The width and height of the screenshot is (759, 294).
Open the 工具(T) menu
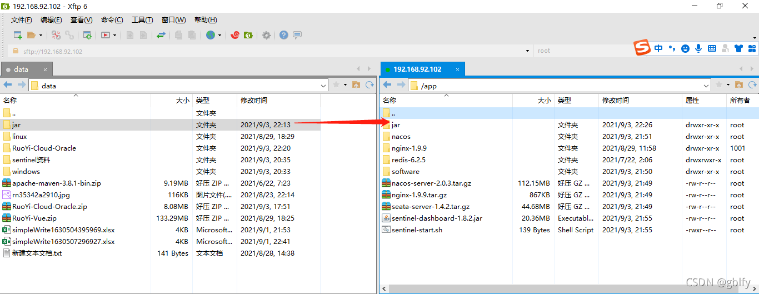[x=142, y=20]
